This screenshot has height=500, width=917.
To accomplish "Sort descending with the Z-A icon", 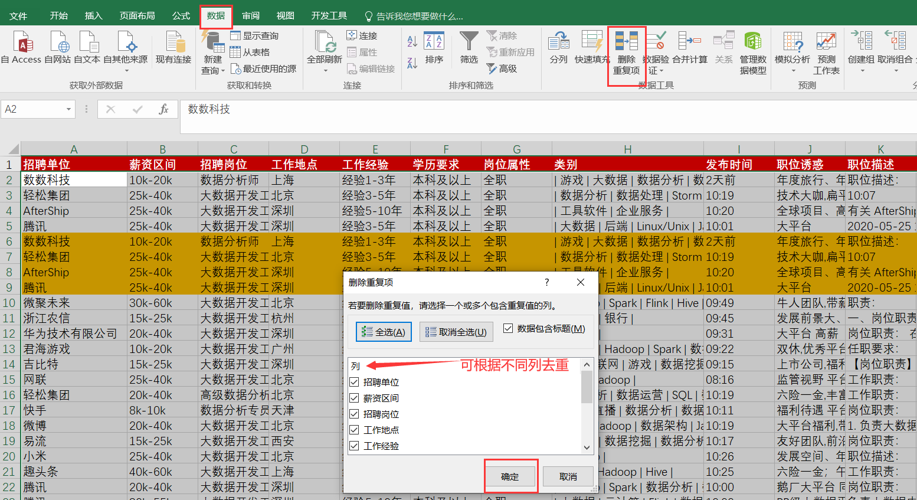I will [x=412, y=62].
